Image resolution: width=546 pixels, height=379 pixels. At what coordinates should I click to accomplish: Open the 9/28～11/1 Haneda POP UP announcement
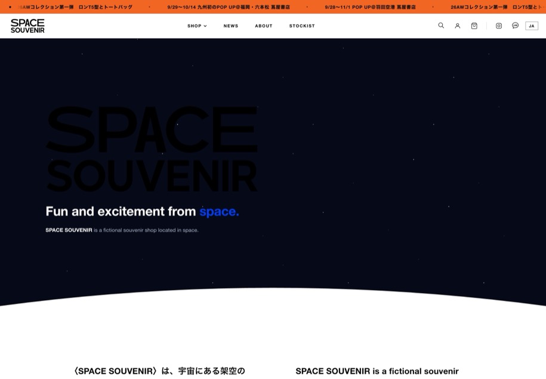370,7
